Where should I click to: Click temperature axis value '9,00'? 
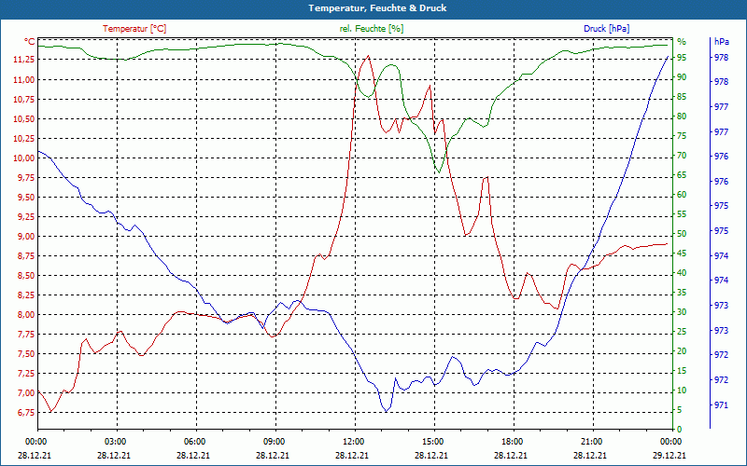click(x=26, y=237)
